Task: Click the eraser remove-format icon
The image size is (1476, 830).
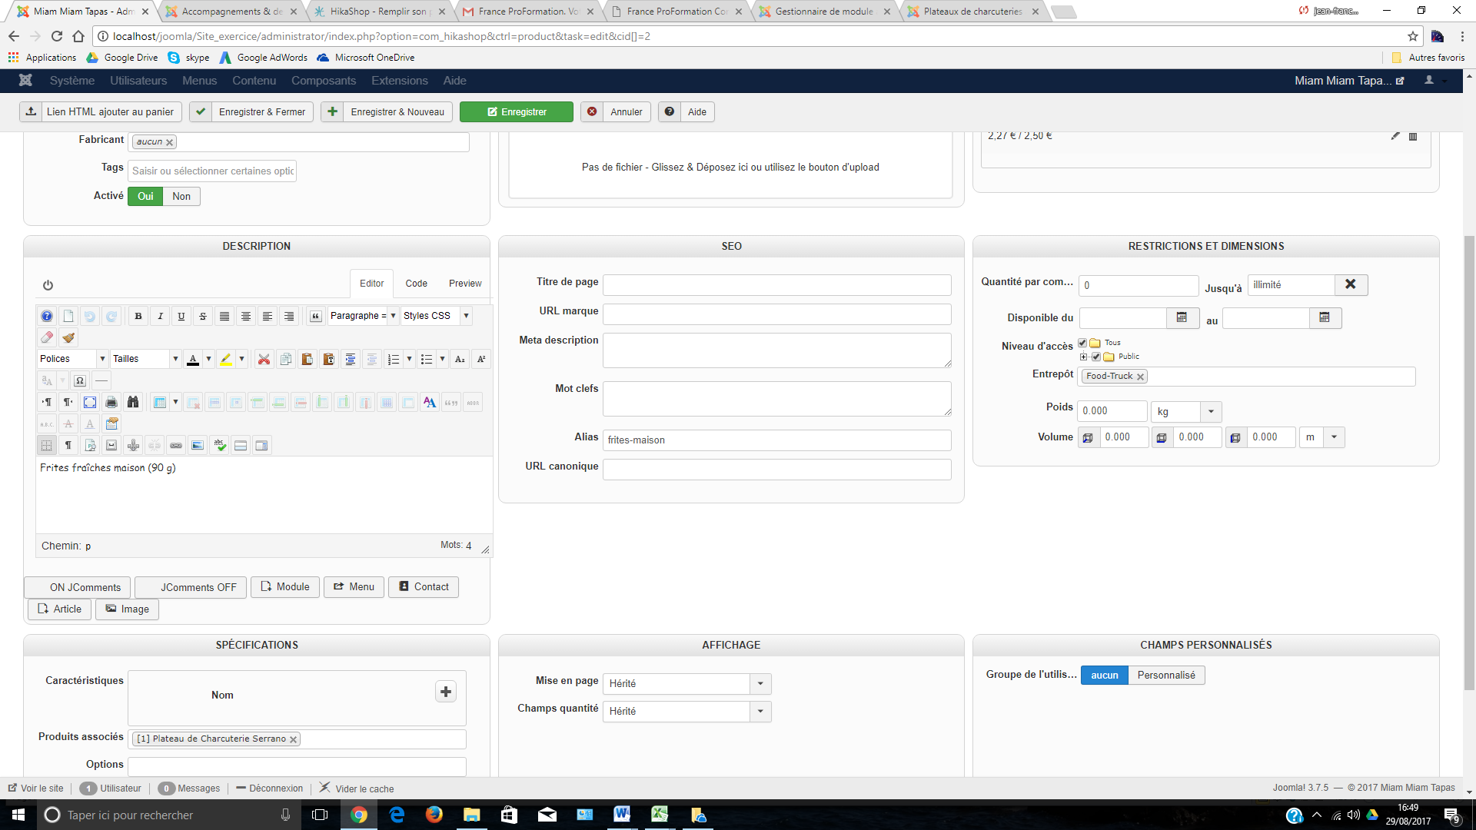Action: 47,337
